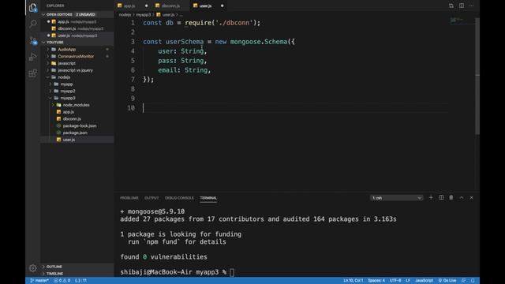Expand the javascript folder
The height and width of the screenshot is (284, 505).
point(77,63)
